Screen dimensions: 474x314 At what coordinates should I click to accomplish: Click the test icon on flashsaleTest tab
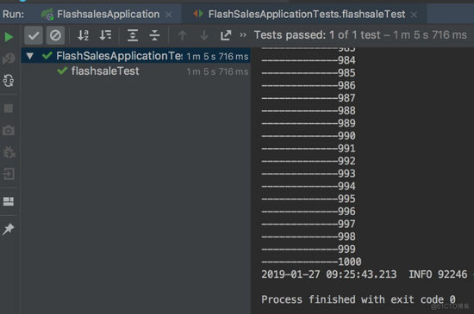(x=198, y=14)
